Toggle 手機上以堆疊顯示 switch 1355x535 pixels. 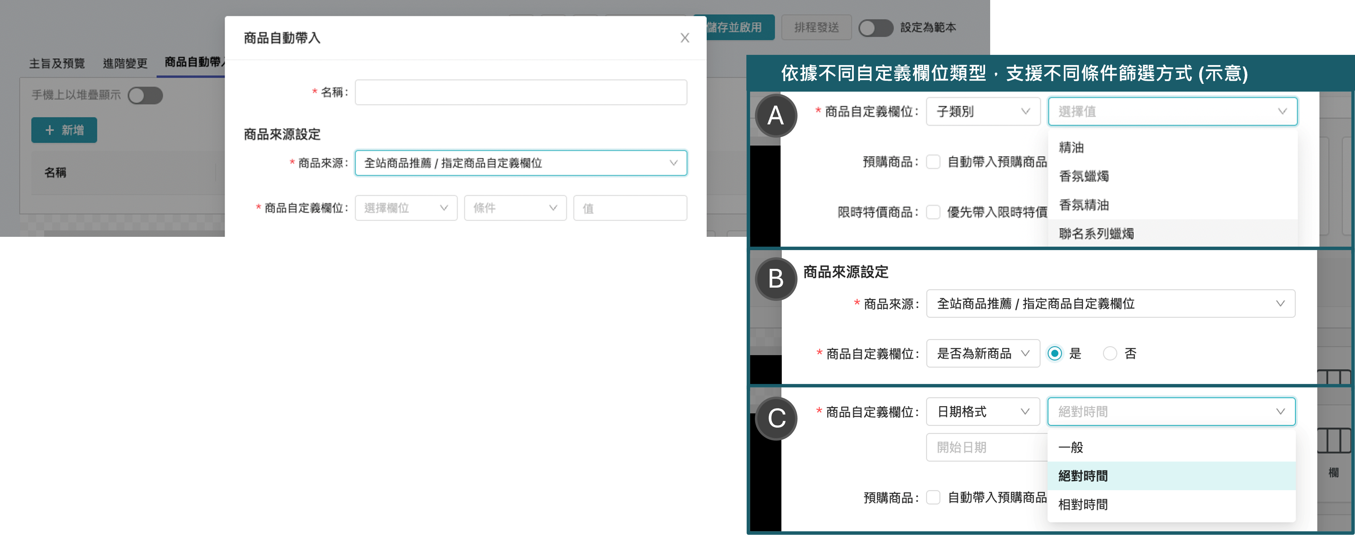146,95
